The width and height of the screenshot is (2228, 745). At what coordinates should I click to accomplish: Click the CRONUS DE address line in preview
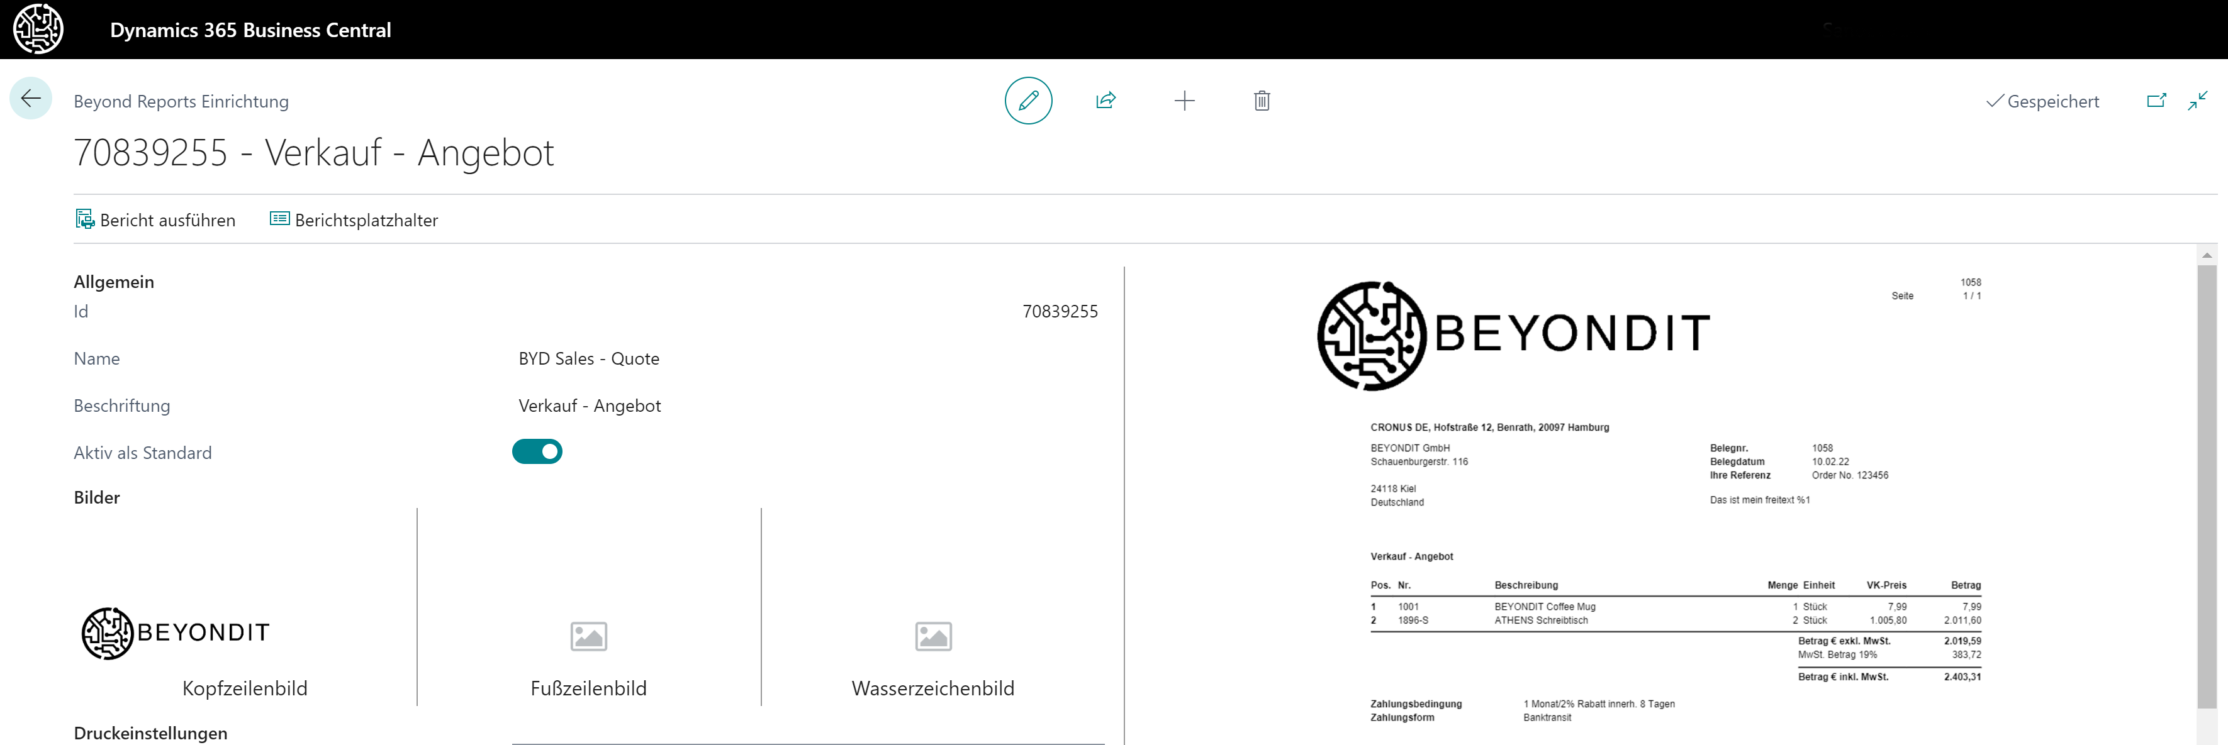point(1489,428)
